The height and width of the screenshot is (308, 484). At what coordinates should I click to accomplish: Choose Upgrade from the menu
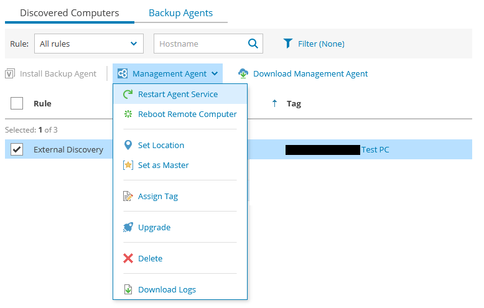[180, 228]
